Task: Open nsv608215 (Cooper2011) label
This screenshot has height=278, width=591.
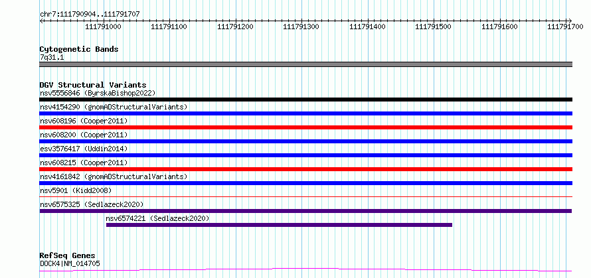Action: 84,163
